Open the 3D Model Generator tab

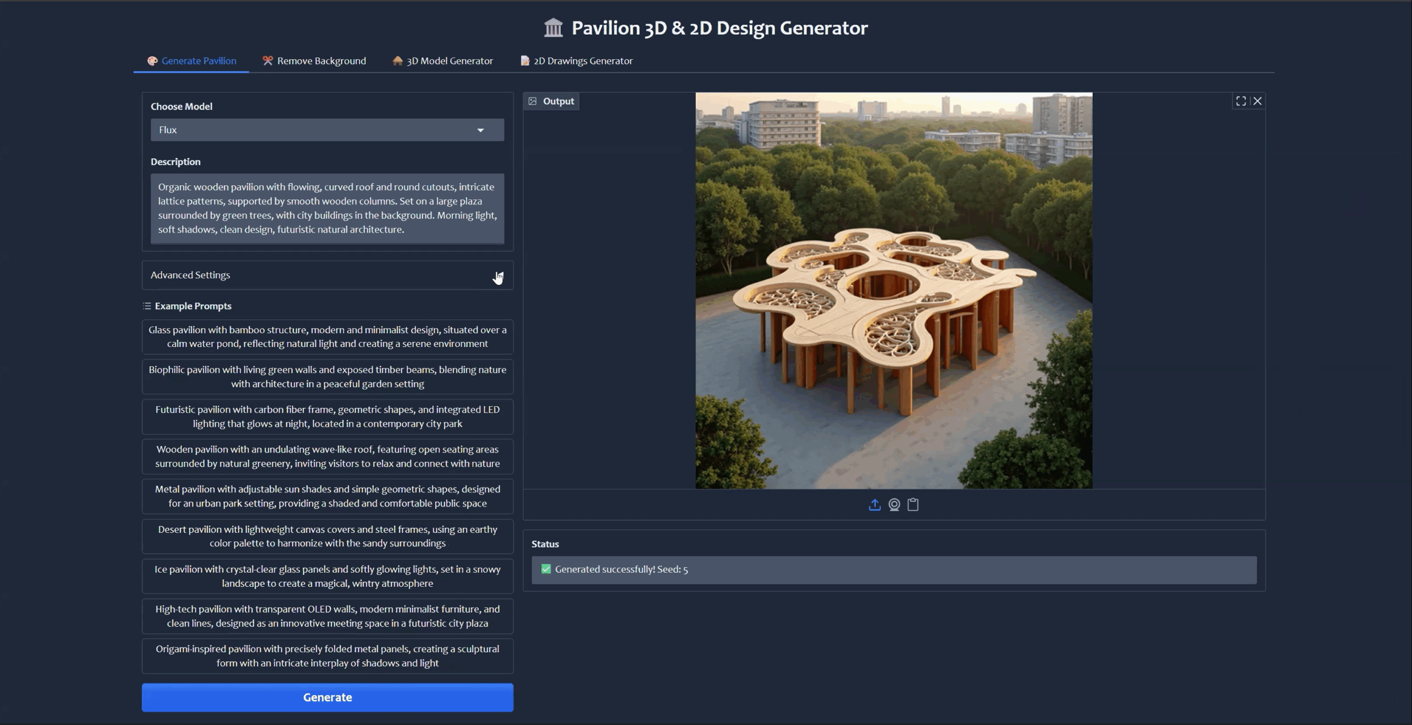442,61
